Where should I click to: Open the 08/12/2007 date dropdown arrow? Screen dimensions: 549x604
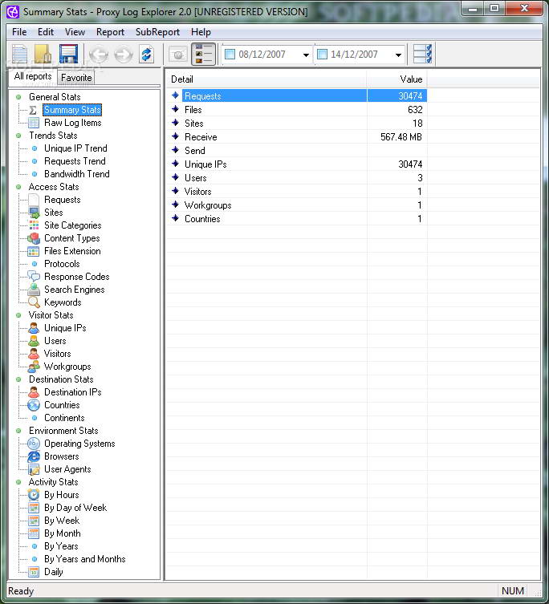[x=306, y=55]
